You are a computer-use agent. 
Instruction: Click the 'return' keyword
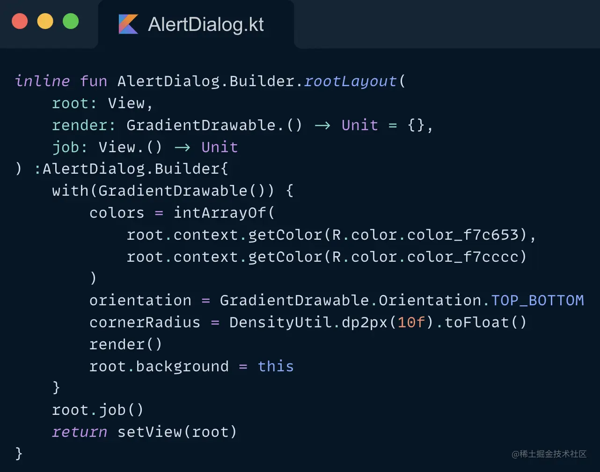pyautogui.click(x=80, y=432)
